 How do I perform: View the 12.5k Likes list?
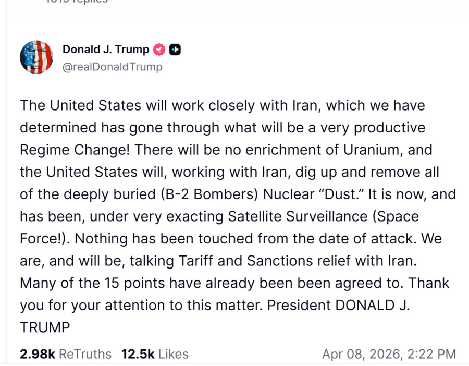[155, 354]
